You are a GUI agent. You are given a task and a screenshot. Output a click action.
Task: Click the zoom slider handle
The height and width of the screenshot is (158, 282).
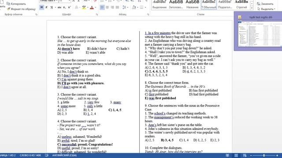(x=264, y=155)
